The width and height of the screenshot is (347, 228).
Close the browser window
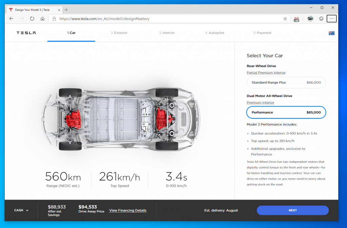click(x=333, y=7)
